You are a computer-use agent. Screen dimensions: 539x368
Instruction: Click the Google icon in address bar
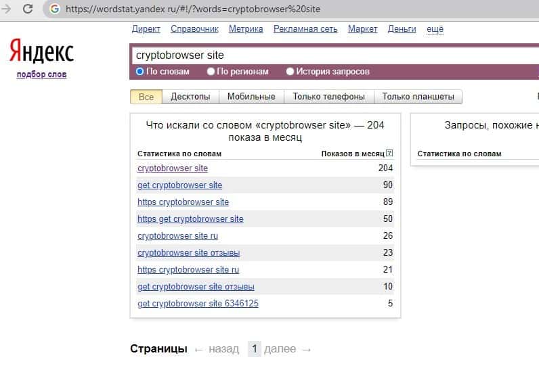point(54,9)
